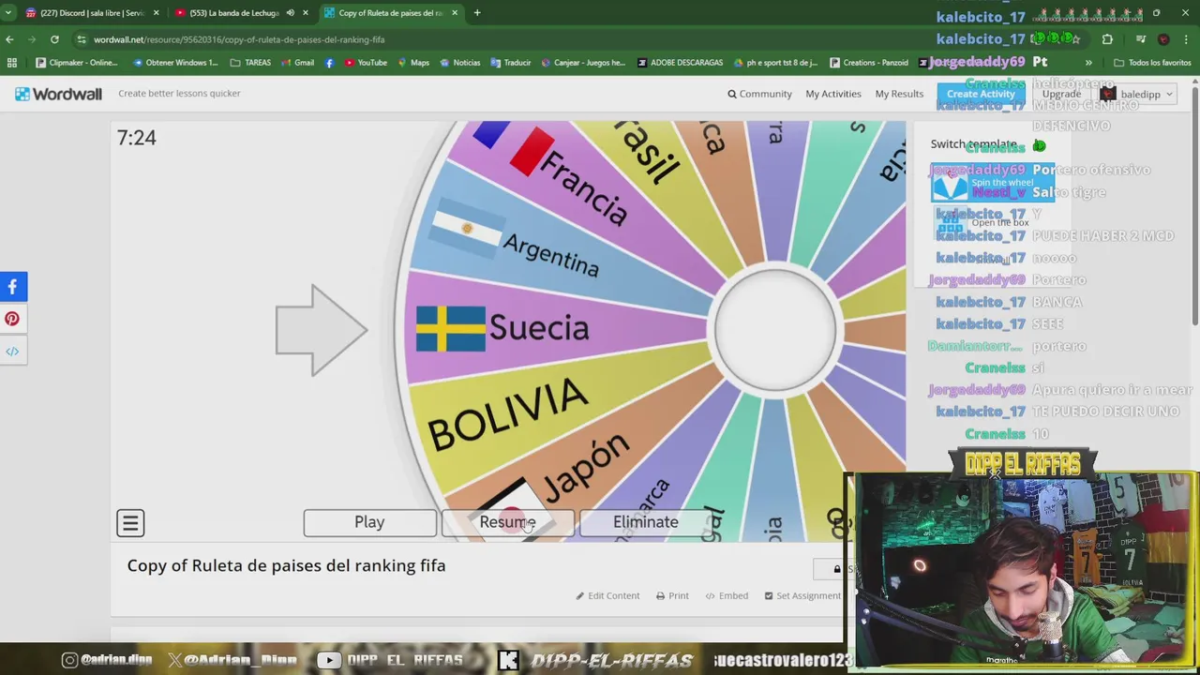This screenshot has height=675, width=1200.
Task: Open ph e sport bookmark
Action: [775, 63]
